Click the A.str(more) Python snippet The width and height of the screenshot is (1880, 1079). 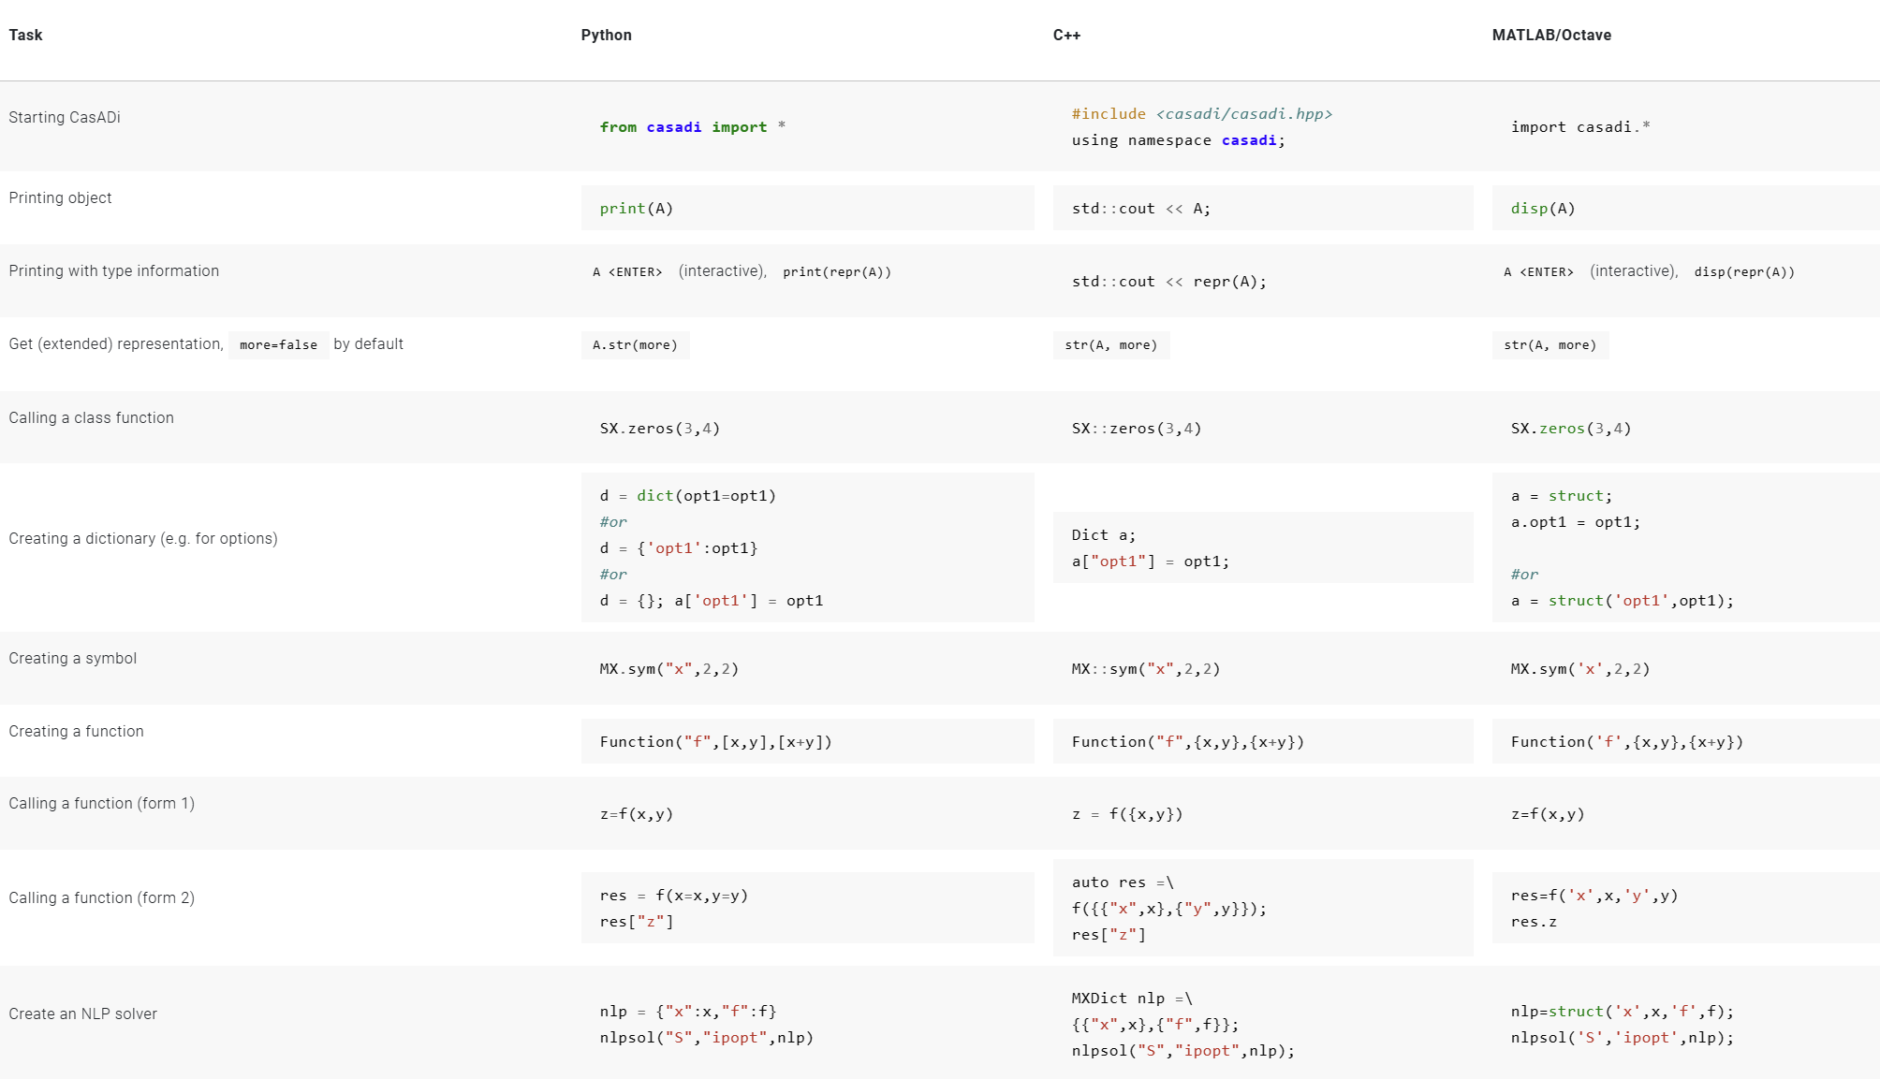[x=635, y=345]
